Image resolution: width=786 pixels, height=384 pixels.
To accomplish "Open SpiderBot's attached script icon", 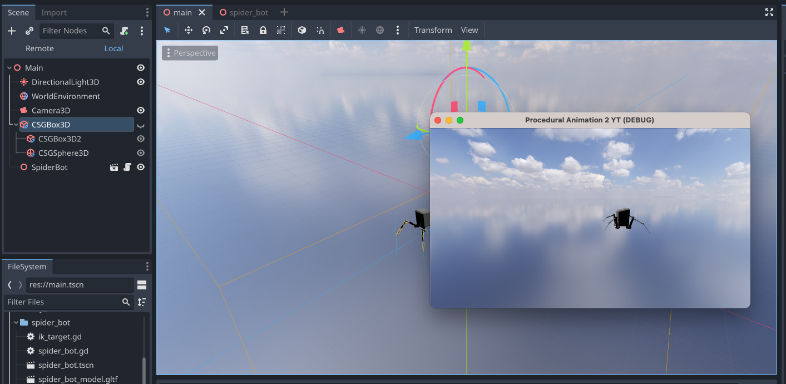I will point(127,167).
